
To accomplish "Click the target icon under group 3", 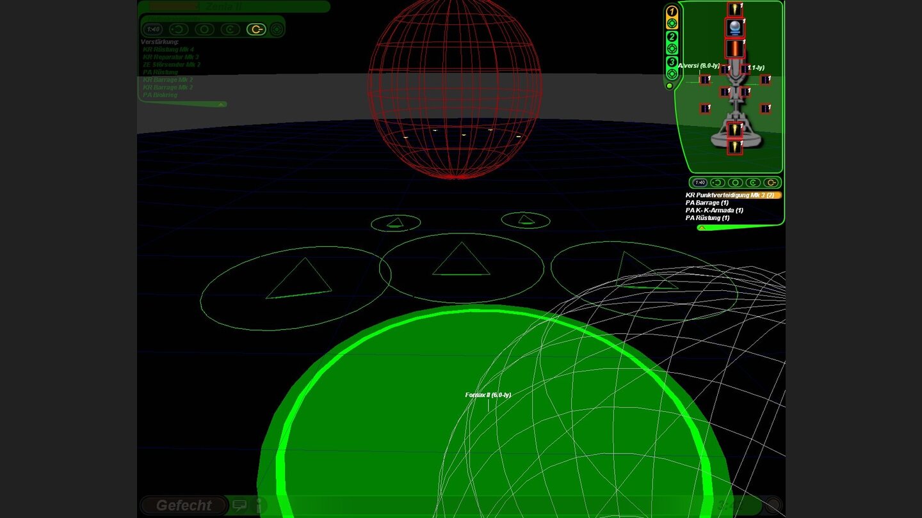I will pyautogui.click(x=672, y=74).
